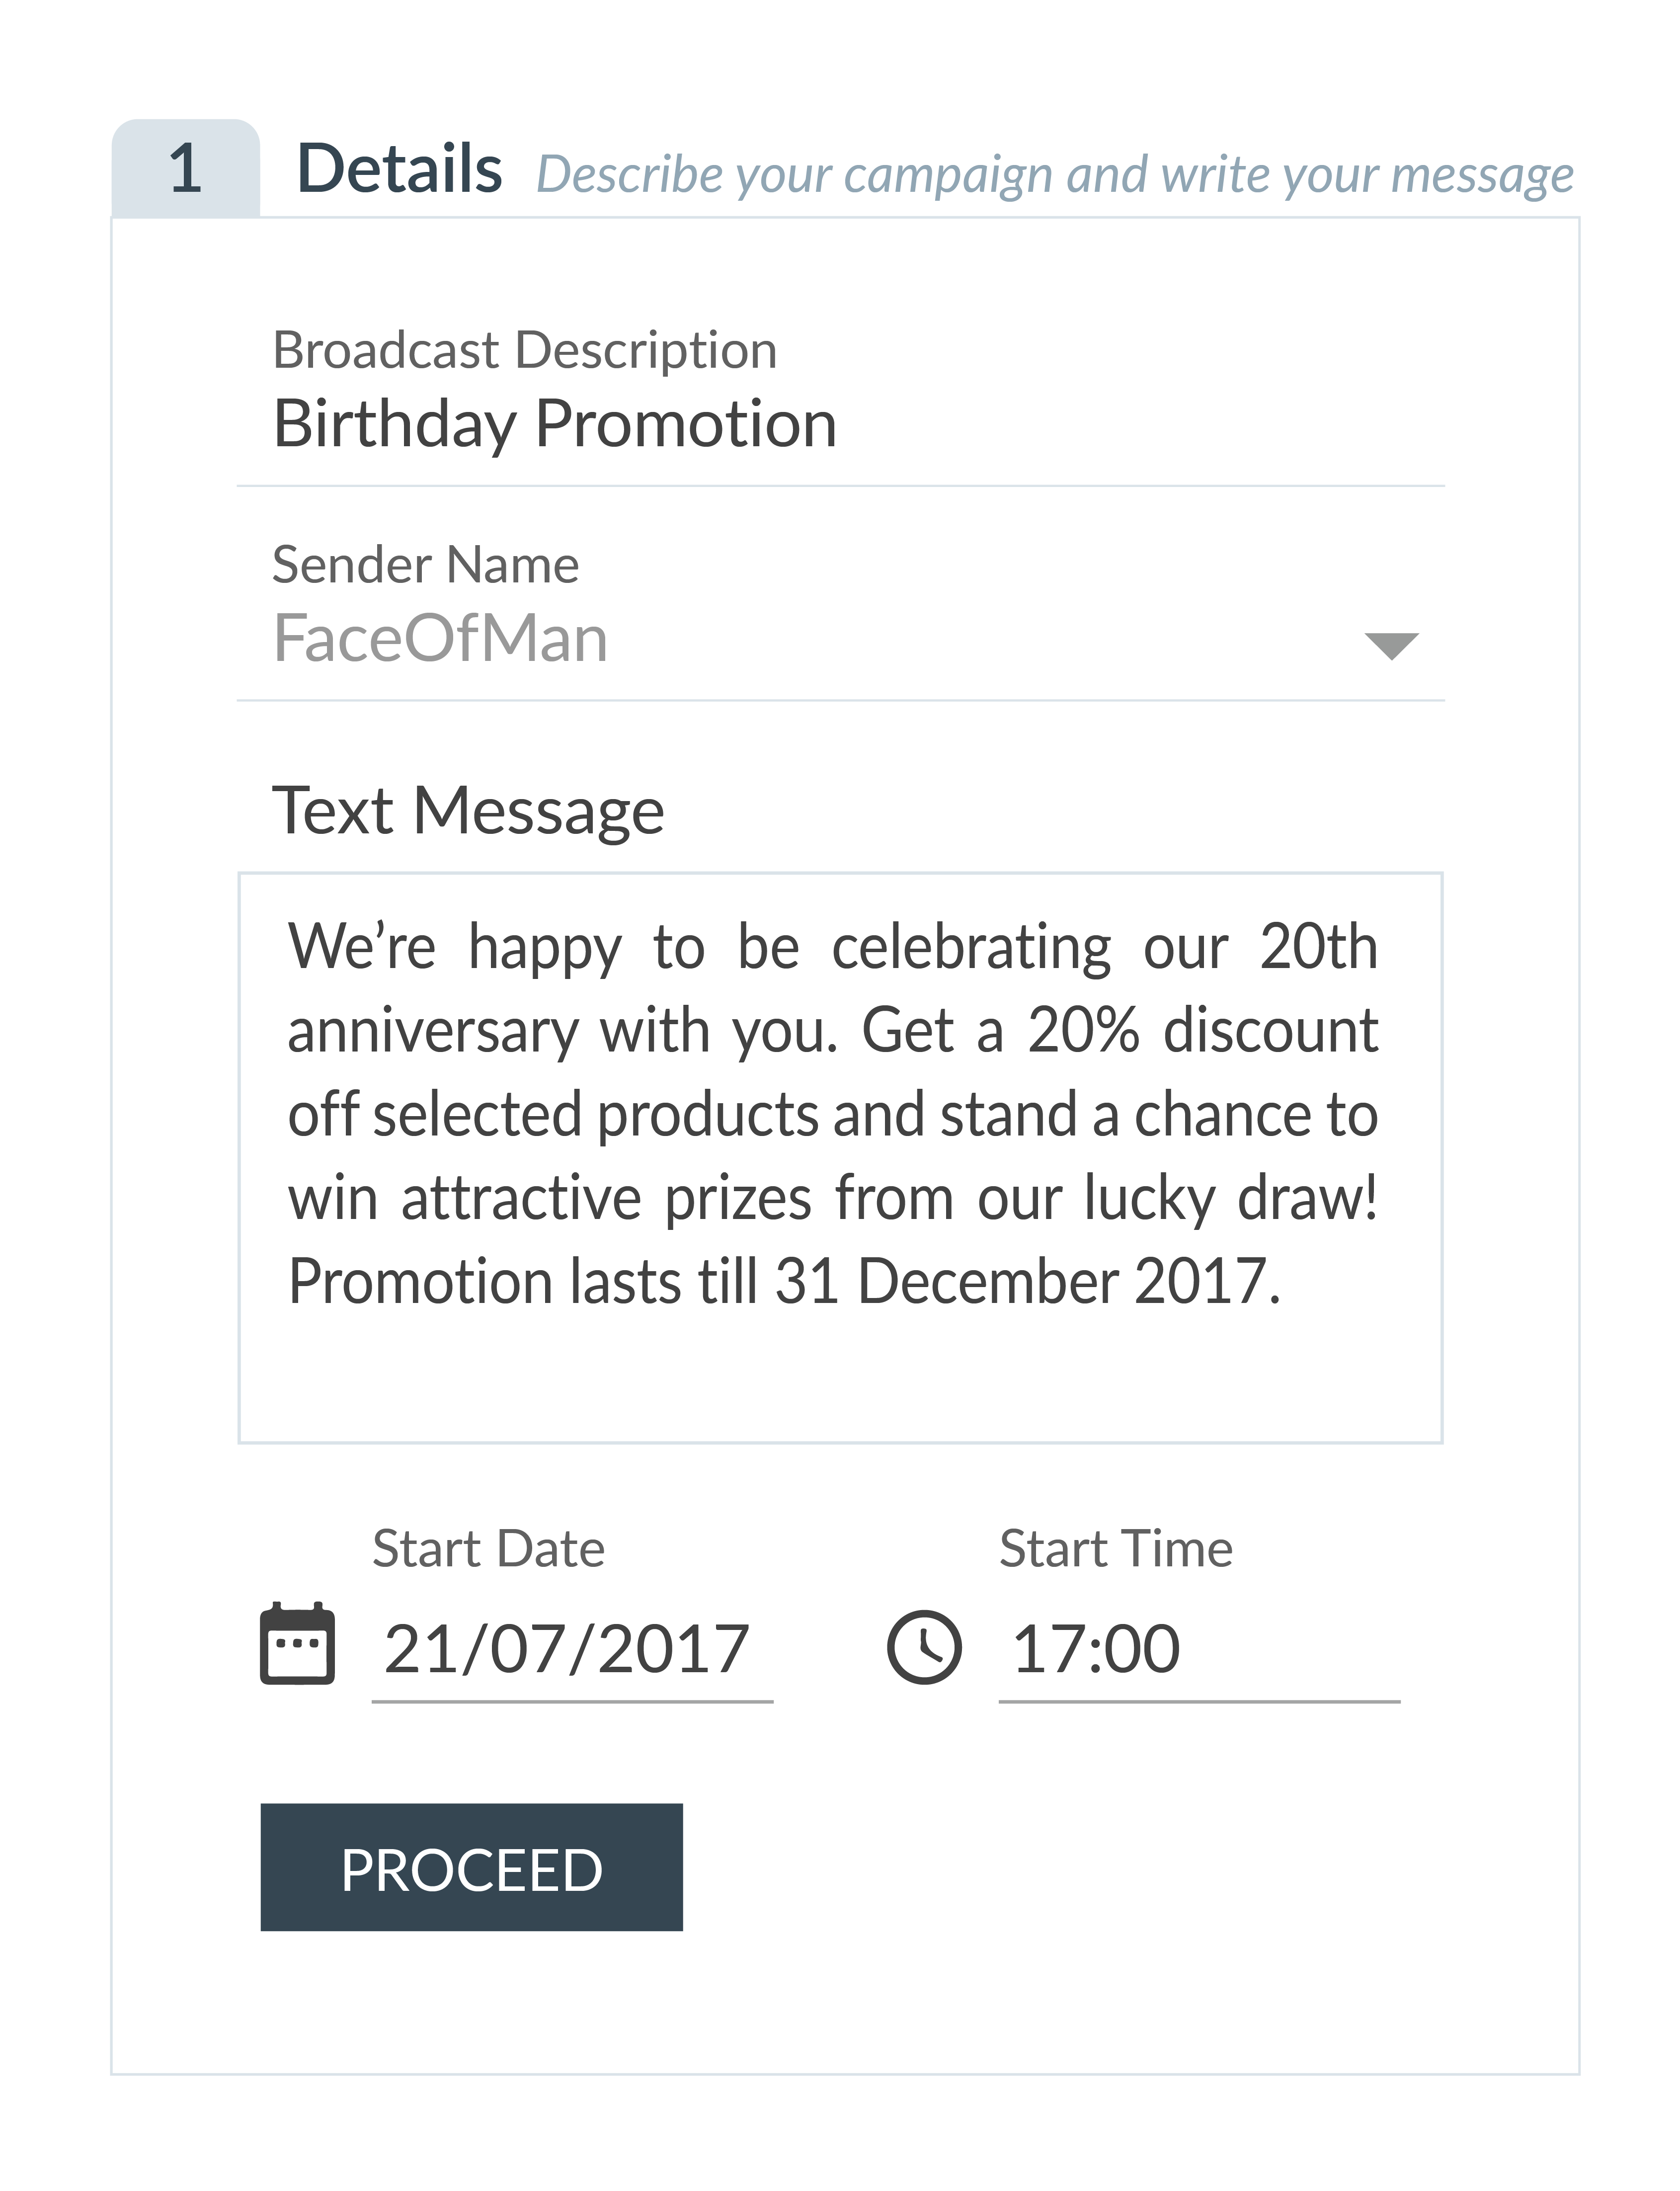Edit the 17:00 start time field
Viewport: 1680px width, 2191px height.
coord(1199,1649)
